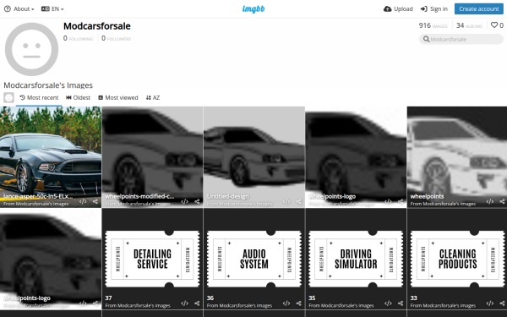Click the Untitled-design title text
Viewport: 507px width, 317px height.
[x=228, y=196]
